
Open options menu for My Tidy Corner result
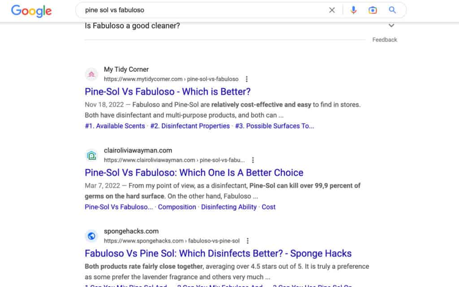(x=247, y=79)
